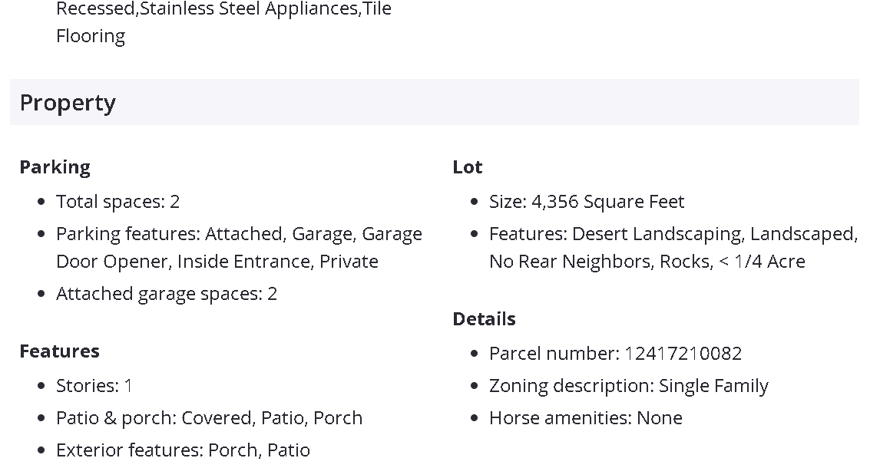Viewport: 890px width, 468px height.
Task: Select the Details heading
Action: point(484,319)
